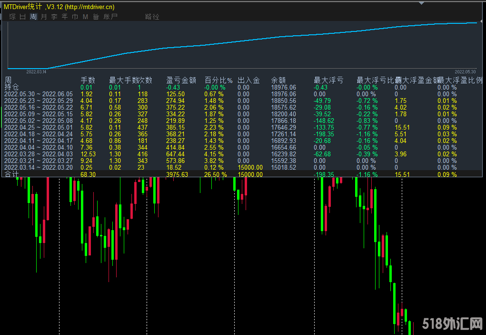Switch to the 日 daily statistics tab
Image resolution: width=486 pixels, height=335 pixels.
click(23, 17)
